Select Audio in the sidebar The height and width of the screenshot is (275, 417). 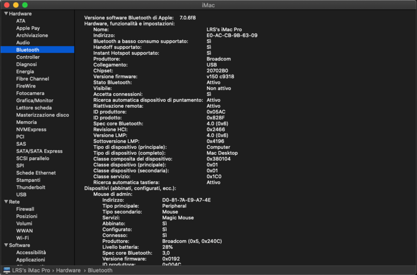click(x=23, y=43)
